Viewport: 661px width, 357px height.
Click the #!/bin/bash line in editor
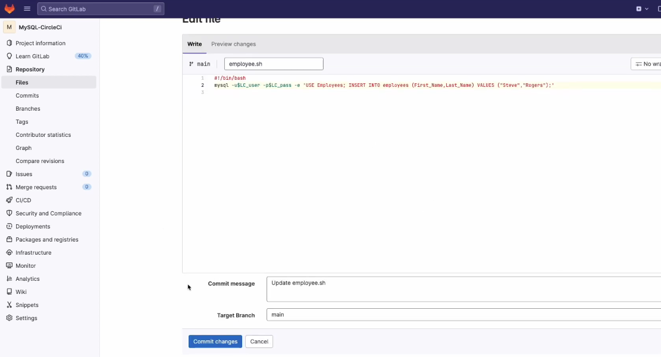pyautogui.click(x=230, y=78)
